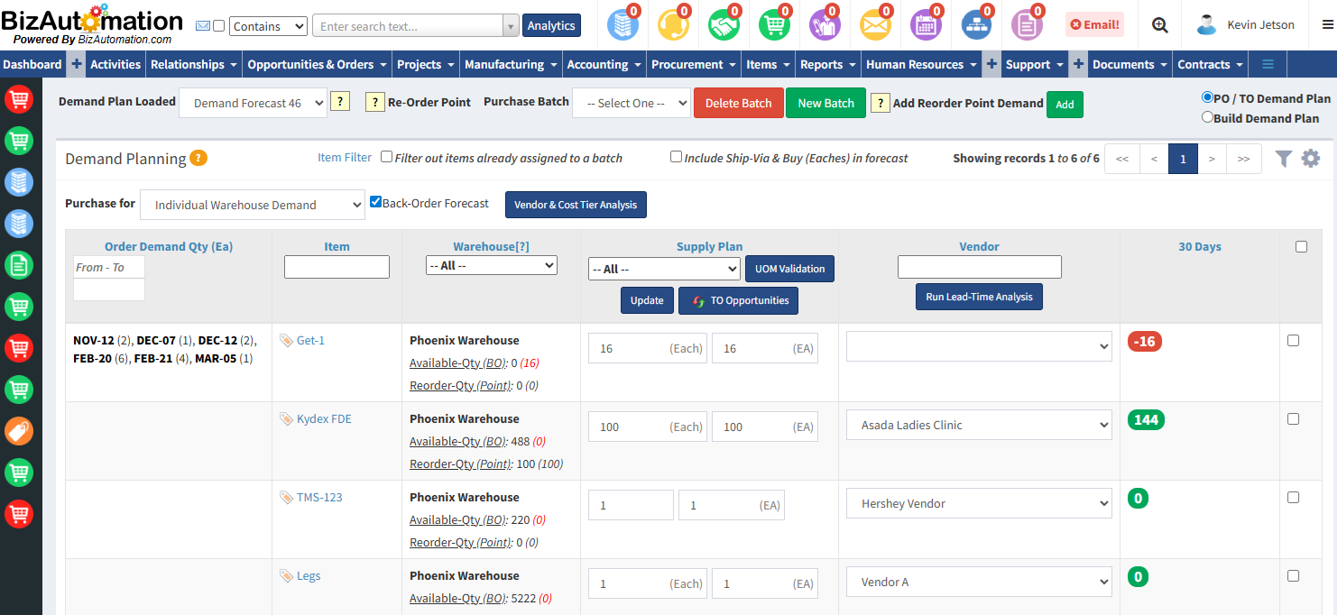Click the orange tag icon in left sidebar

click(19, 430)
